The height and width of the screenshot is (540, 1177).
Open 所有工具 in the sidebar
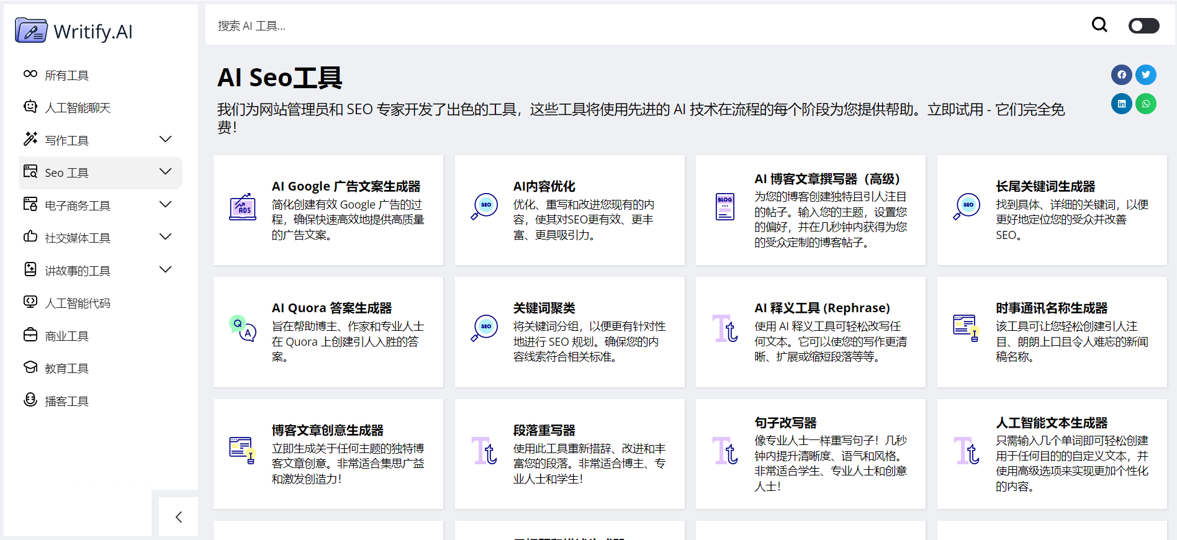click(x=66, y=75)
